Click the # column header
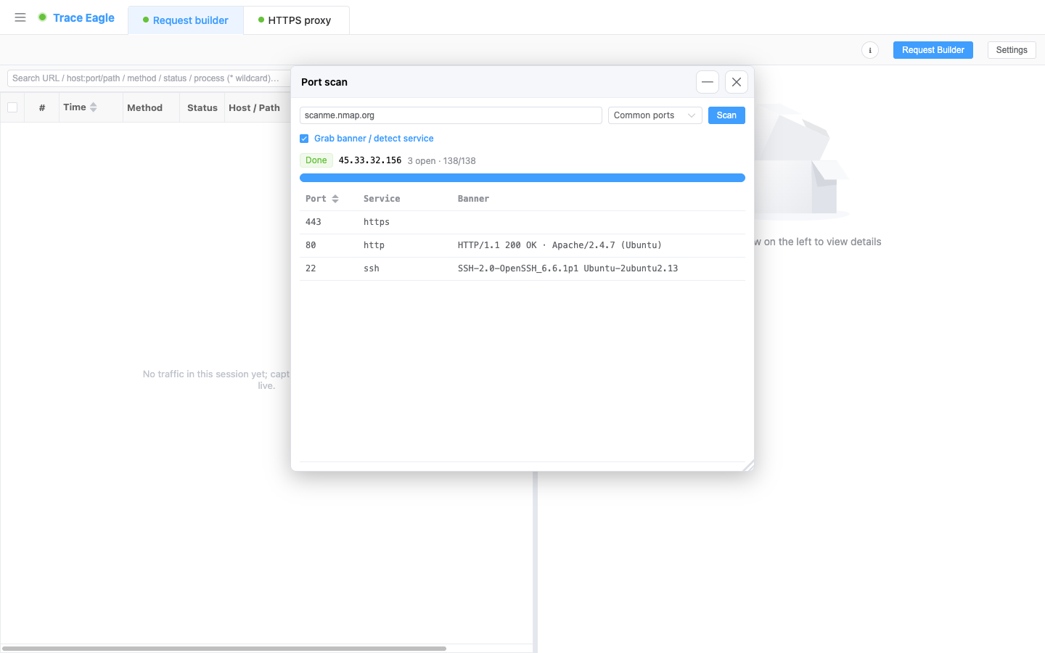The image size is (1045, 653). [42, 107]
